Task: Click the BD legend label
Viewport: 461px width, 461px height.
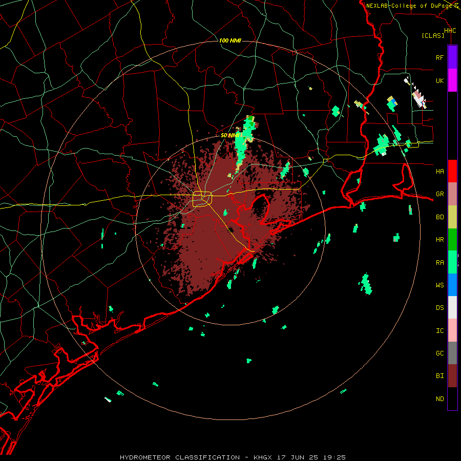Action: point(439,217)
